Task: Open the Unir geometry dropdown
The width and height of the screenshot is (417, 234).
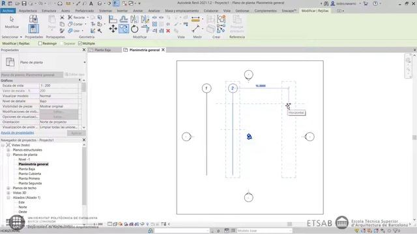Action: coord(83,31)
